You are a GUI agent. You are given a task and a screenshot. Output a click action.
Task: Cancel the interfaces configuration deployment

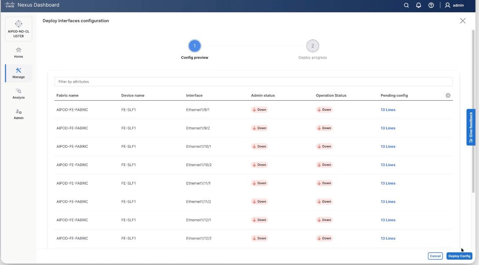point(435,255)
